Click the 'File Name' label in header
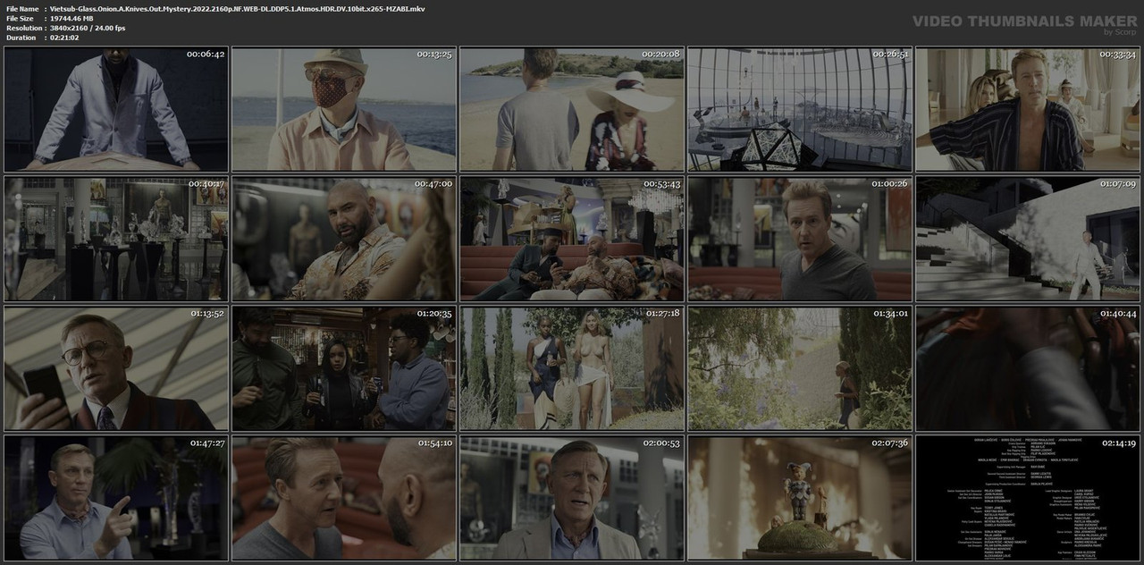The width and height of the screenshot is (1144, 565). pos(22,8)
